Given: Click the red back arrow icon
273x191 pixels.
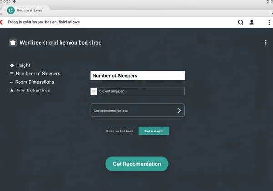Looking at the screenshot, I should point(1,22).
